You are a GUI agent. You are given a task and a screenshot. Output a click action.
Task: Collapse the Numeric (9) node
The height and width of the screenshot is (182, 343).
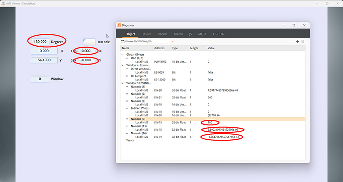[127, 119]
